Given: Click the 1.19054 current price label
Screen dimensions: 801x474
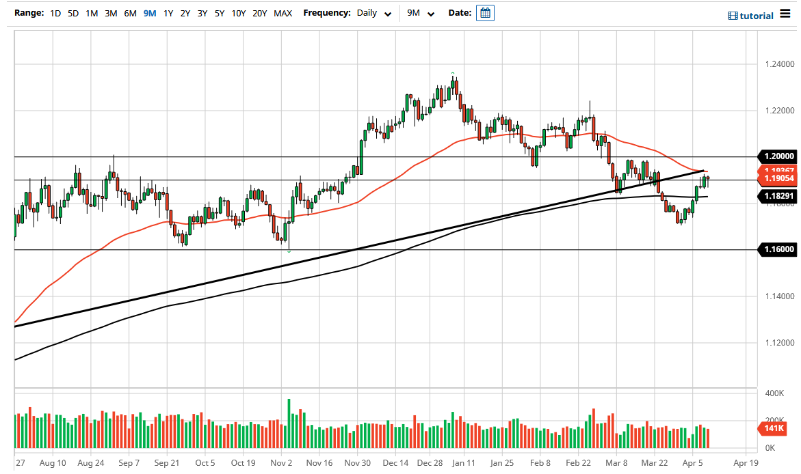Looking at the screenshot, I should coord(778,178).
